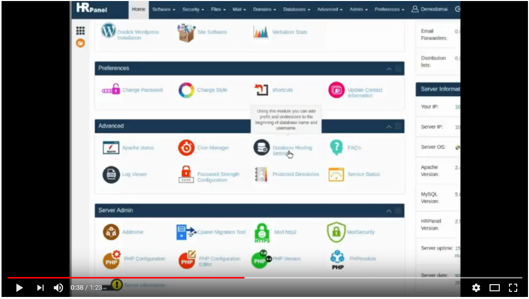Open shortcuts arrow icon
Image resolution: width=529 pixels, height=299 pixels.
pyautogui.click(x=261, y=90)
